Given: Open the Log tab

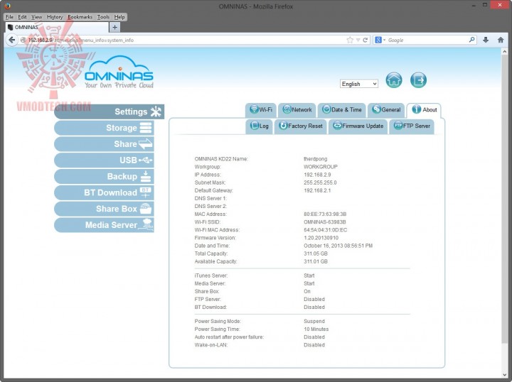Looking at the screenshot, I should 260,126.
